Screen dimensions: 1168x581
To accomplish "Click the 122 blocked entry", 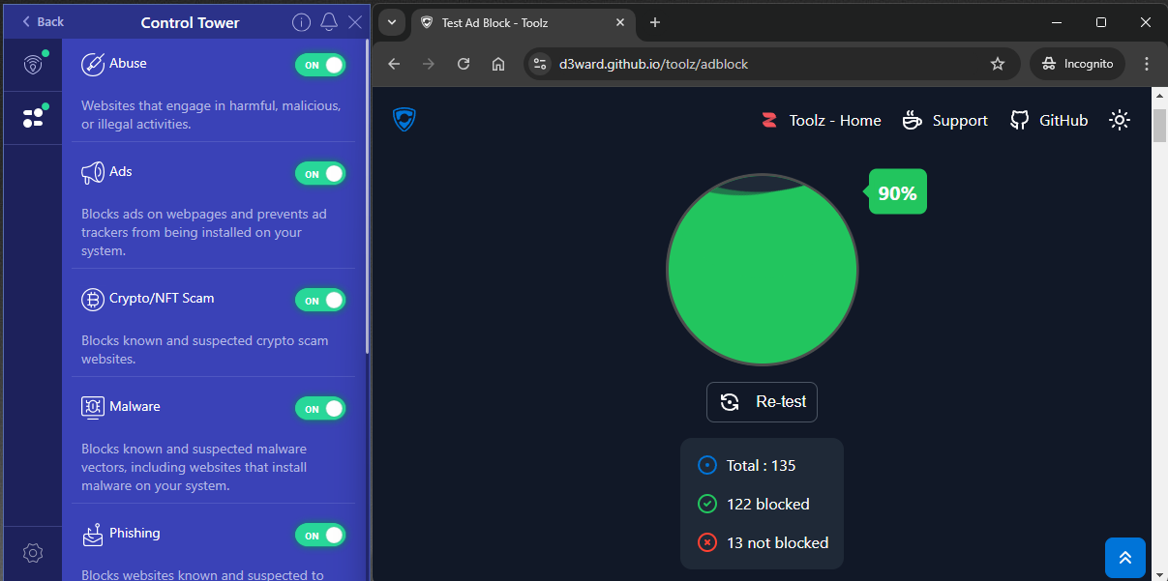I will coord(753,505).
